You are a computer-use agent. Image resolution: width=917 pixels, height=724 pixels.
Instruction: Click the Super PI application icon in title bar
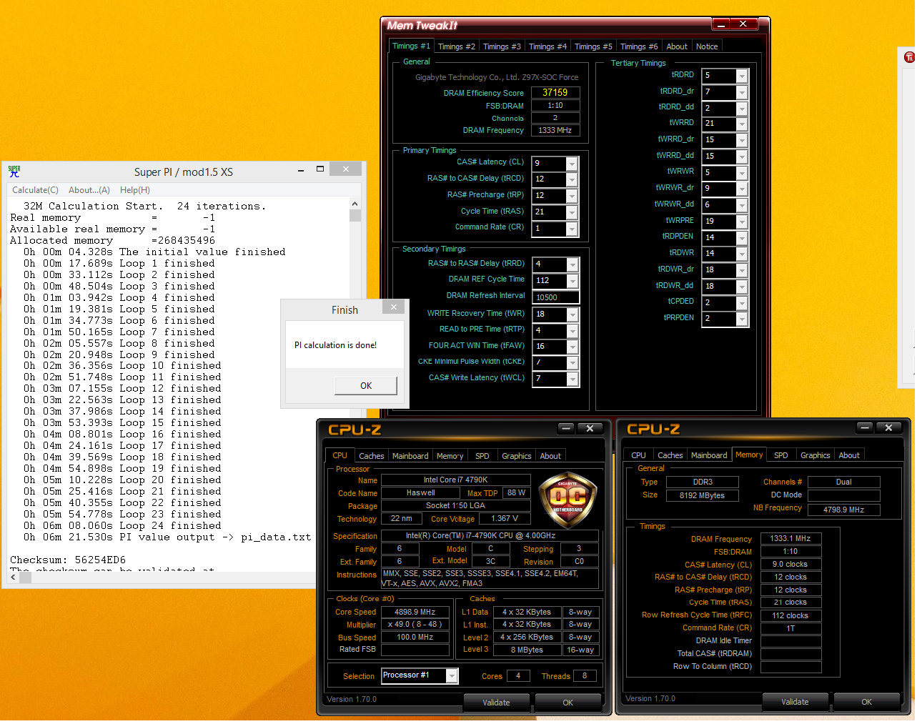click(14, 172)
